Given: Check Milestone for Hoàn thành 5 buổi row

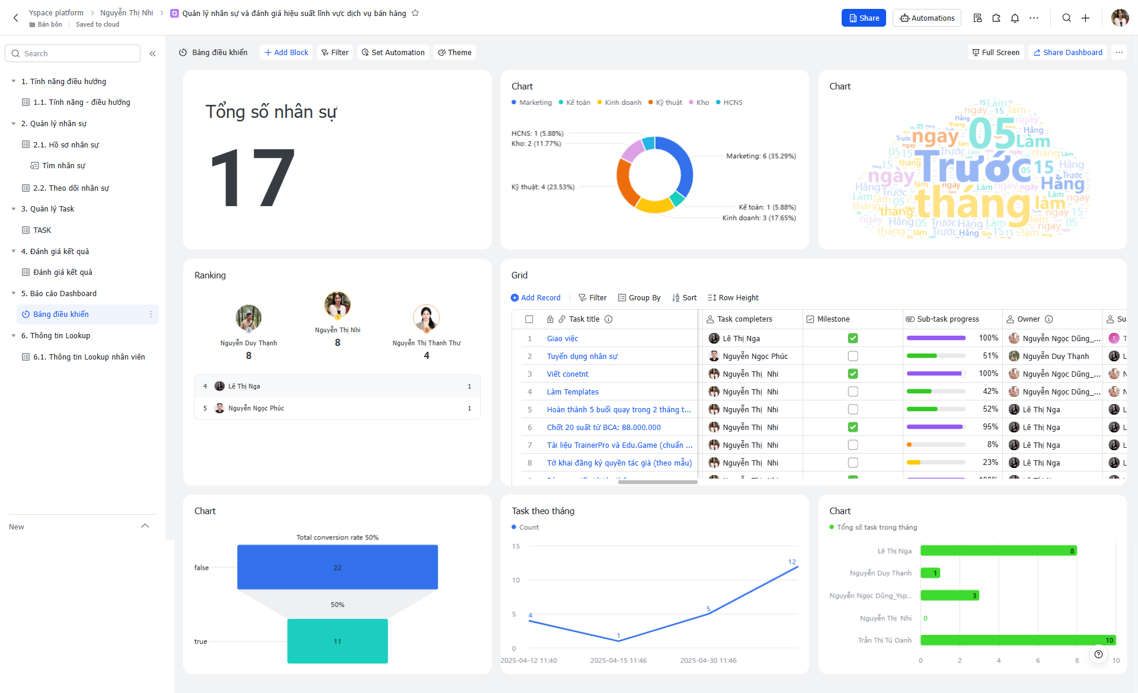Looking at the screenshot, I should tap(853, 409).
